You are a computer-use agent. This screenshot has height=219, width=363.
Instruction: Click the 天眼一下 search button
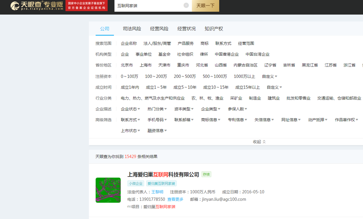click(x=206, y=5)
